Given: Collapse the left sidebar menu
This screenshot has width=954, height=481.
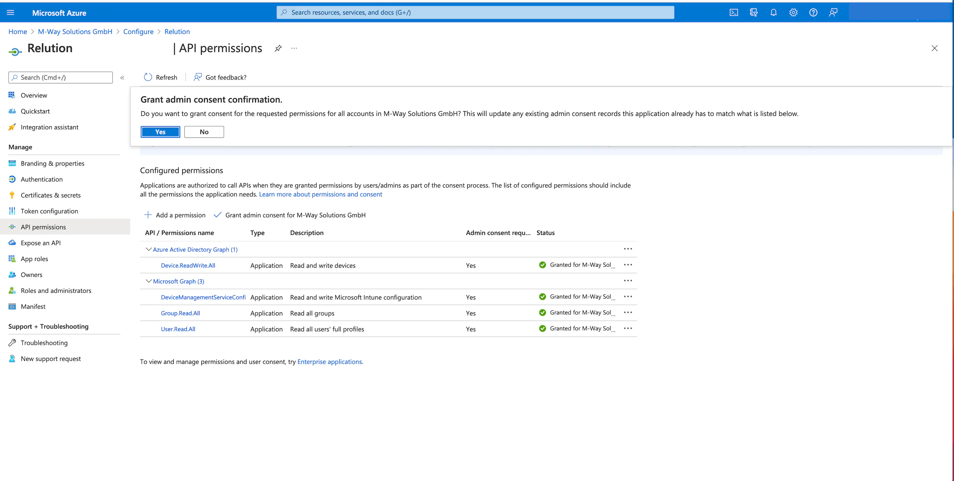Looking at the screenshot, I should tap(122, 78).
